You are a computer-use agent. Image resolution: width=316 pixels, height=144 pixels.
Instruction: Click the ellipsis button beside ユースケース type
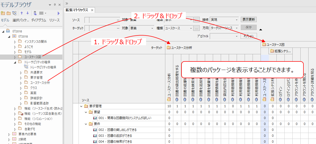tap(197, 28)
